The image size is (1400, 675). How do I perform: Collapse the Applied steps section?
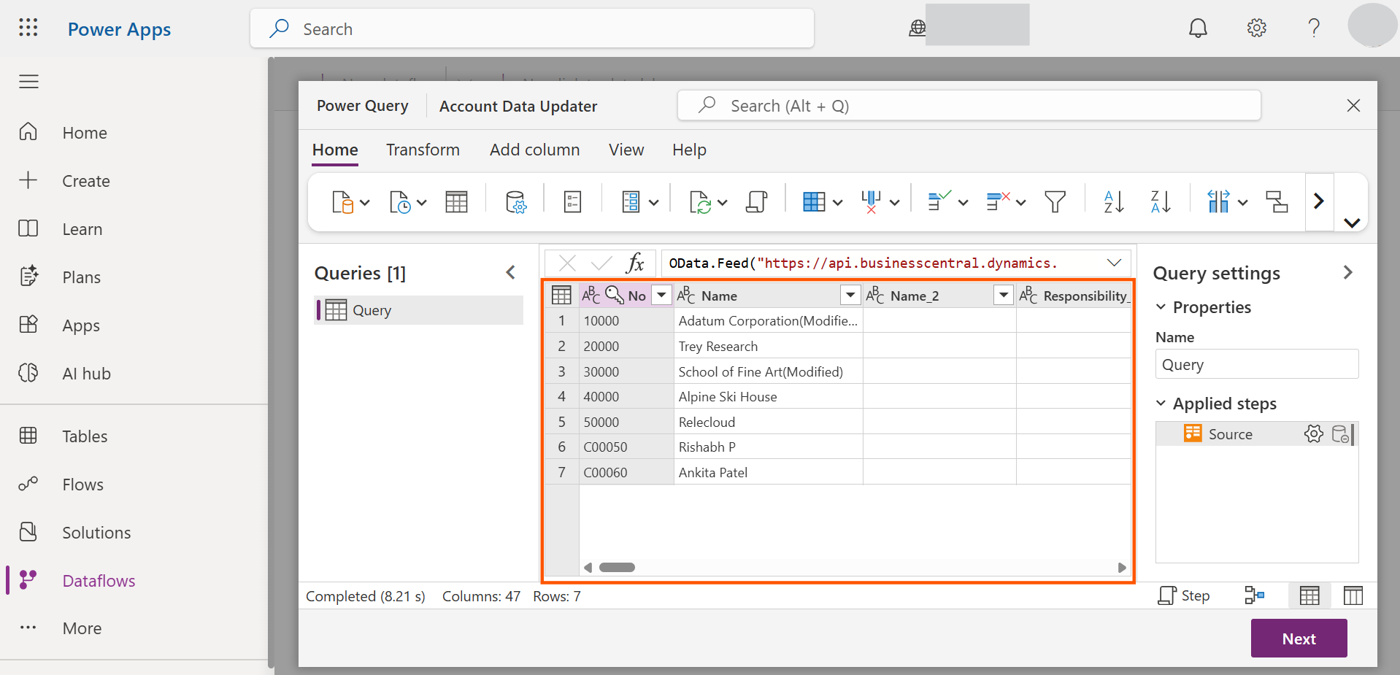coord(1161,404)
